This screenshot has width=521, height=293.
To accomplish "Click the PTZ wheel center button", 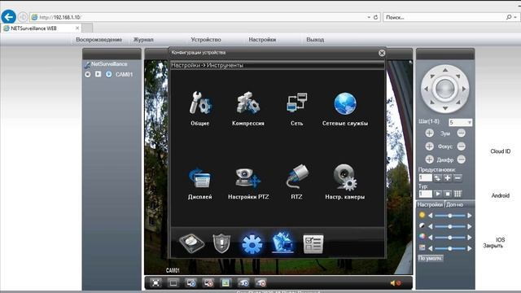I will coord(445,89).
